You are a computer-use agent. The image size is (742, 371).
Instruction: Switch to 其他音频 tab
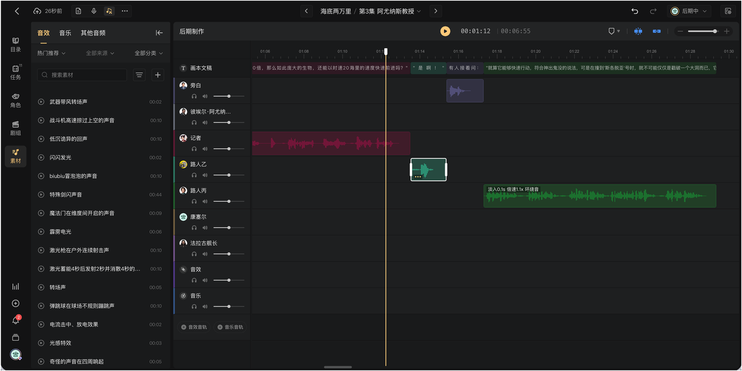(x=93, y=33)
